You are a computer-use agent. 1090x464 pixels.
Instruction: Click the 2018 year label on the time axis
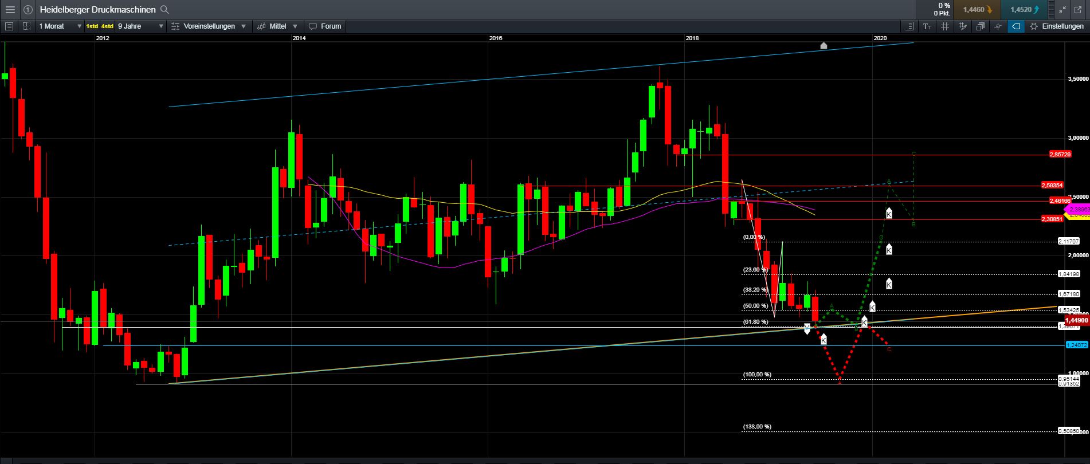click(692, 38)
